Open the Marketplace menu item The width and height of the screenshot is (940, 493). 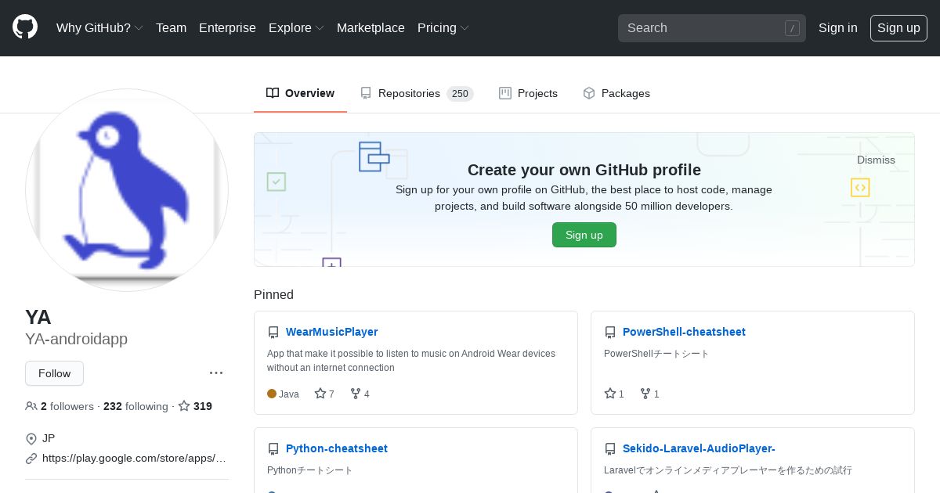point(371,27)
